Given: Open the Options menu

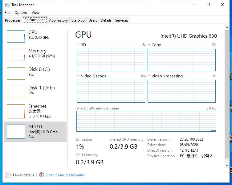Looking at the screenshot, I should point(21,13).
